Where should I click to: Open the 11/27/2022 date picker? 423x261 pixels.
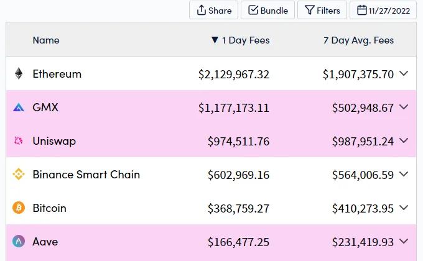coord(383,10)
